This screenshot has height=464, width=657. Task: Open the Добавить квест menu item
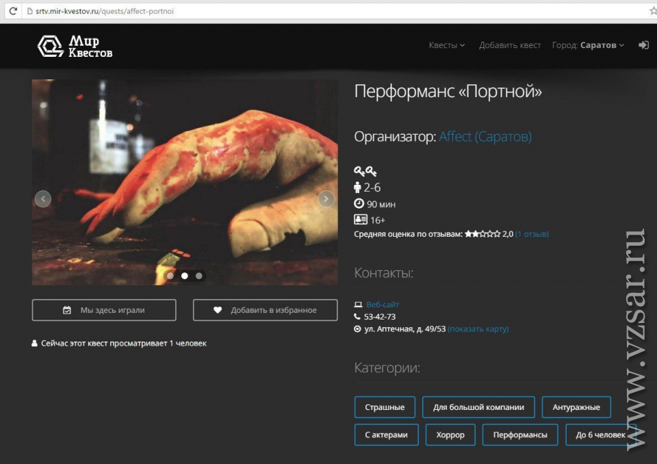pyautogui.click(x=510, y=45)
